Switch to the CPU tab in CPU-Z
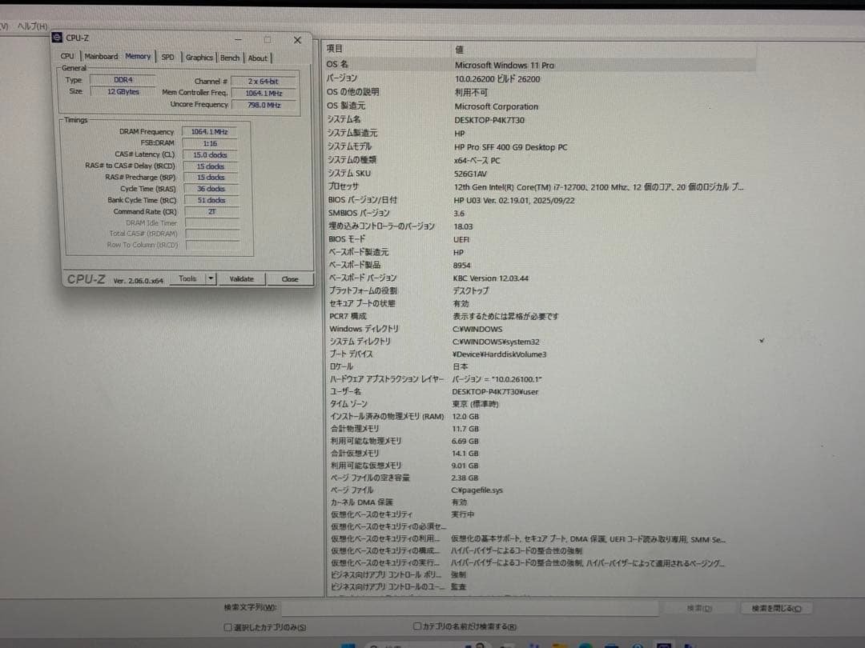 67,57
